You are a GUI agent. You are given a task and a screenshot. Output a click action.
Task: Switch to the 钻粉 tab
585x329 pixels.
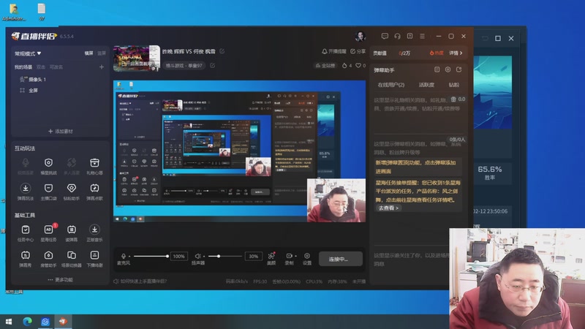tap(453, 85)
